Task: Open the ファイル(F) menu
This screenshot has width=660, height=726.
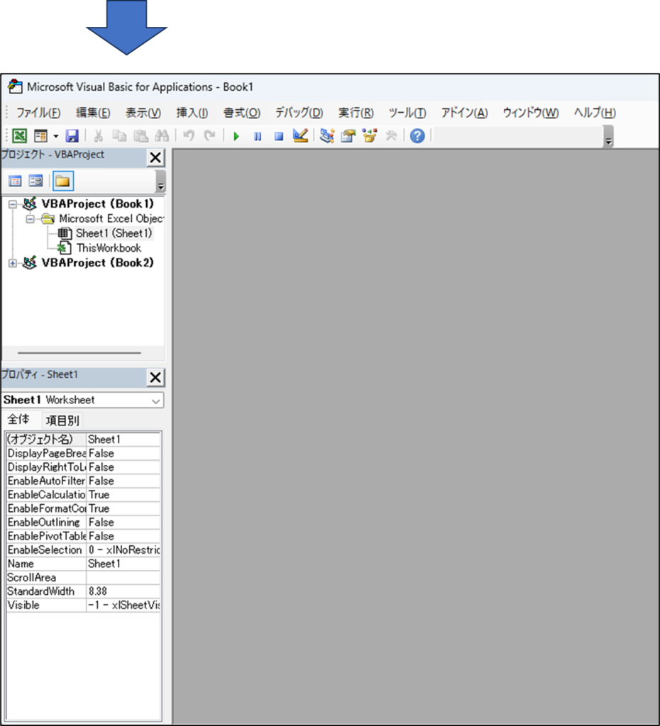Action: tap(38, 113)
